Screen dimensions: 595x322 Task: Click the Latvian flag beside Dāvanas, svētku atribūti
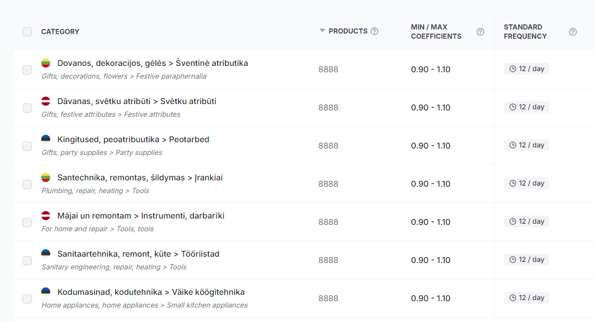click(x=46, y=101)
